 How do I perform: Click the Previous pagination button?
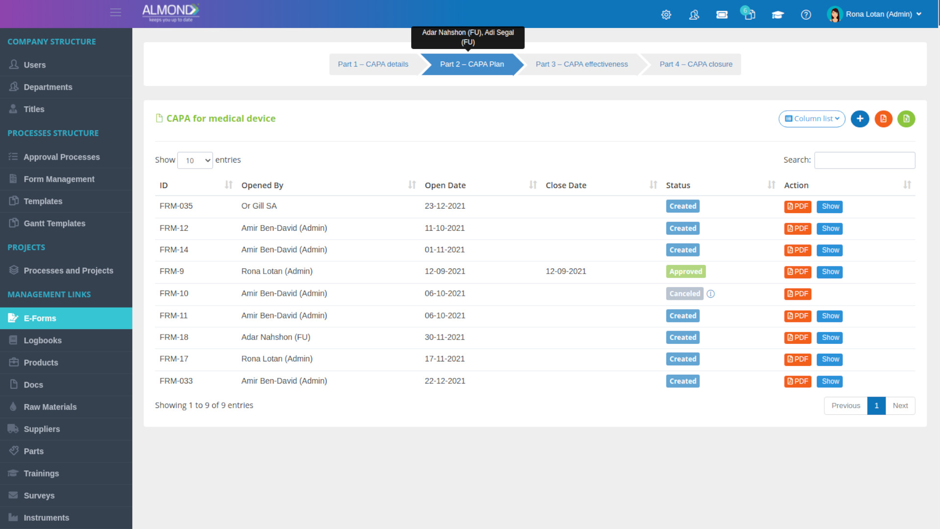tap(846, 406)
